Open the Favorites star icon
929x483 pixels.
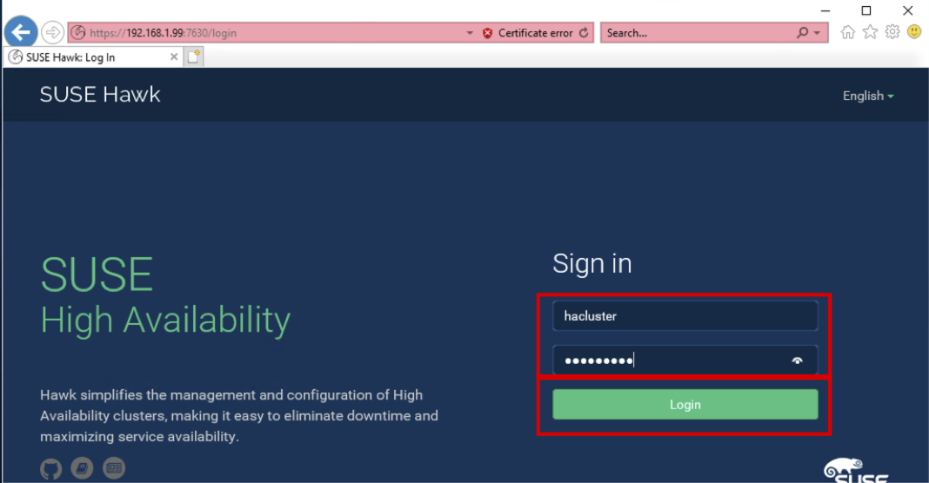point(870,32)
